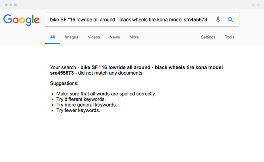Click the rightmost gray window control dot
This screenshot has height=162, width=264.
click(15, 5)
